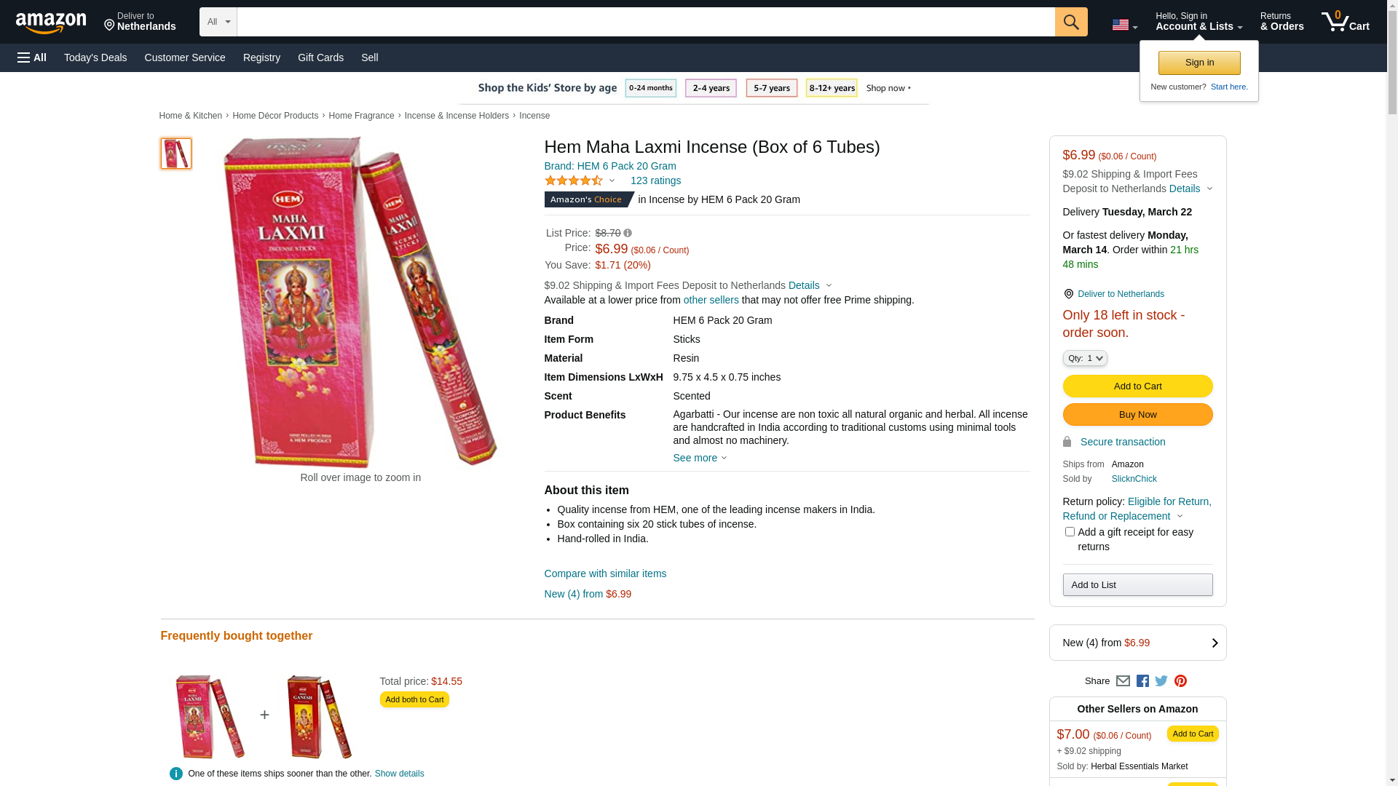Select the Maha Laxmi product thumbnail
The image size is (1398, 786).
pyautogui.click(x=176, y=154)
